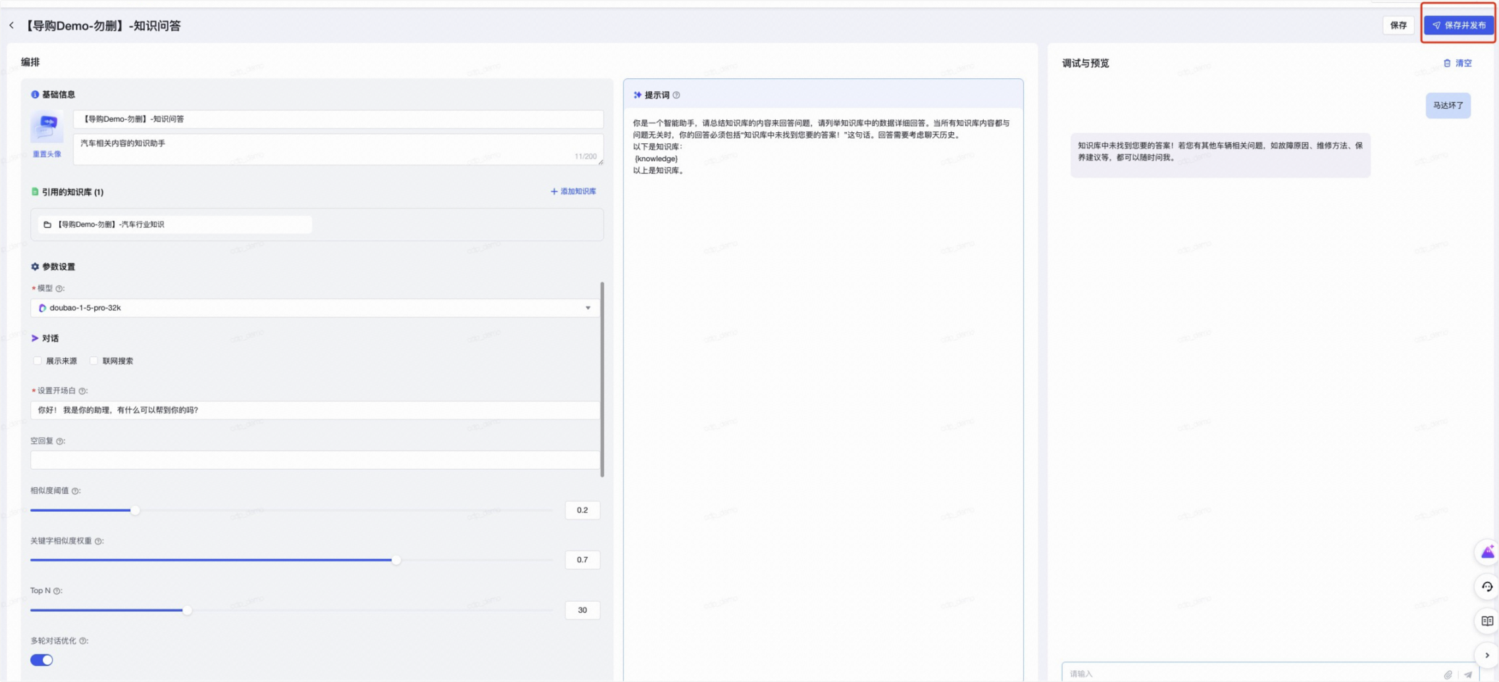Clear the debug chat with 清空
Viewport: 1499px width, 682px height.
1458,63
